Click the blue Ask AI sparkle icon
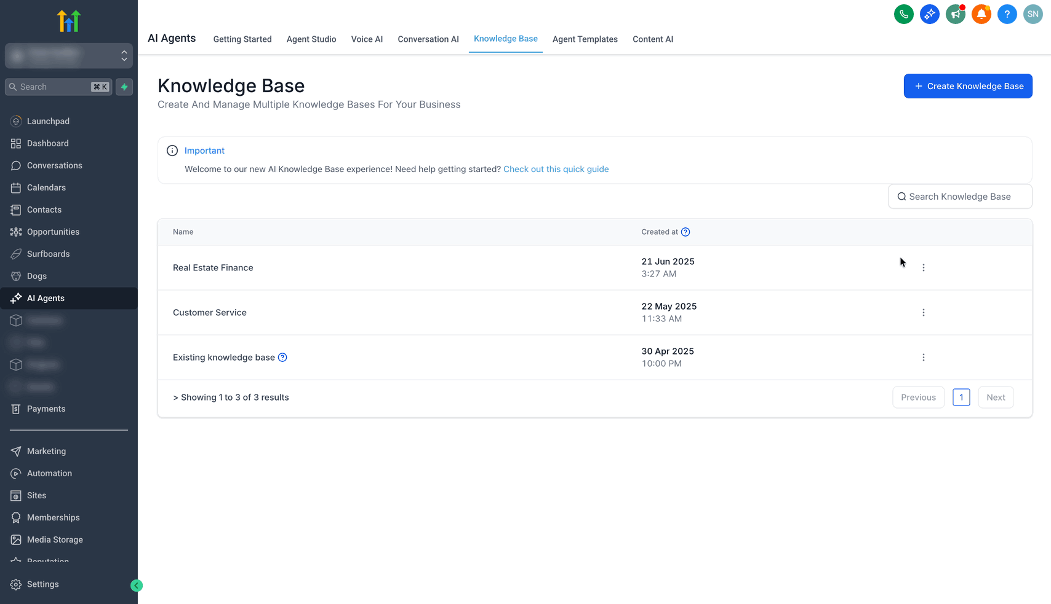Screen dimensions: 1051x604 (x=929, y=14)
